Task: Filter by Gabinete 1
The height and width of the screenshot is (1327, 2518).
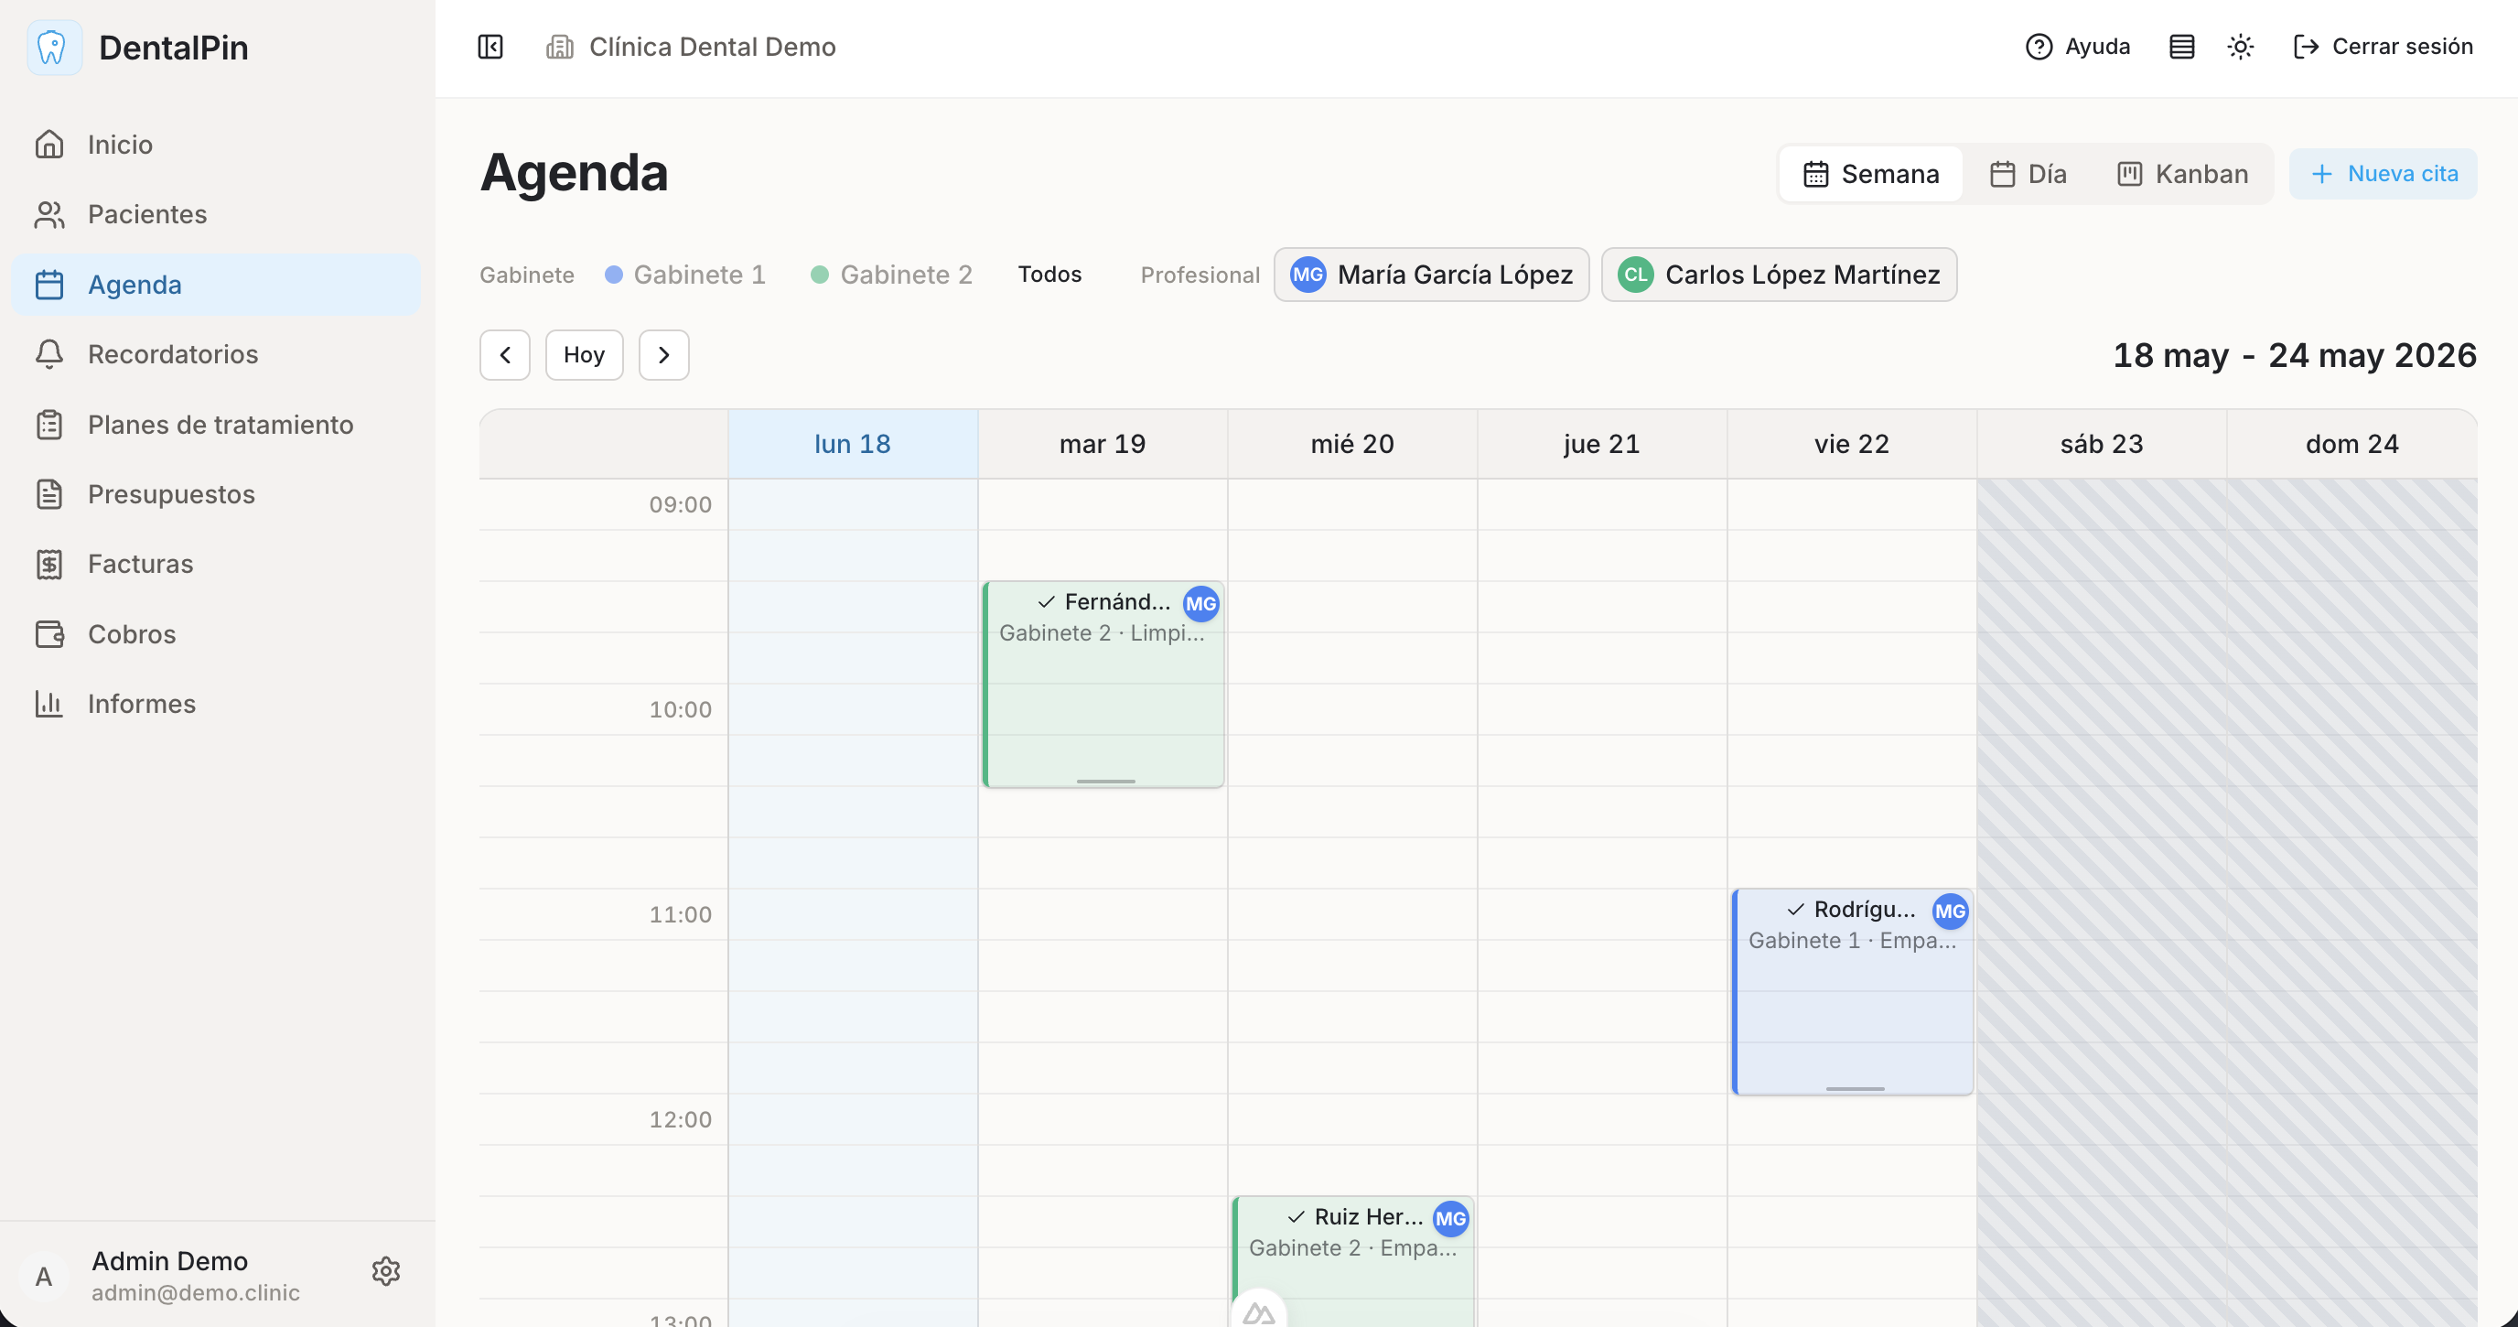Action: pyautogui.click(x=684, y=275)
